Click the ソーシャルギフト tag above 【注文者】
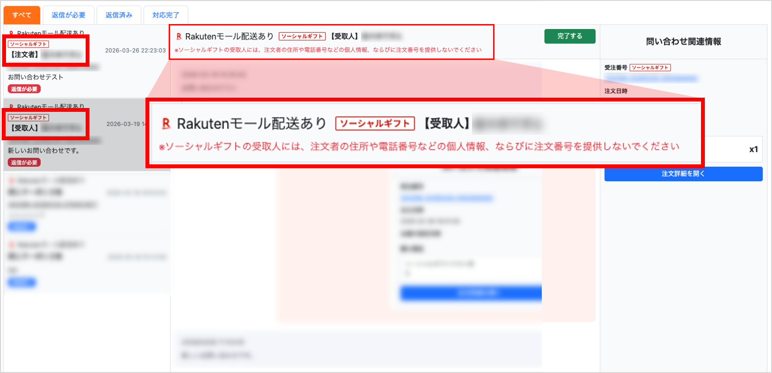The width and height of the screenshot is (772, 373). point(28,44)
